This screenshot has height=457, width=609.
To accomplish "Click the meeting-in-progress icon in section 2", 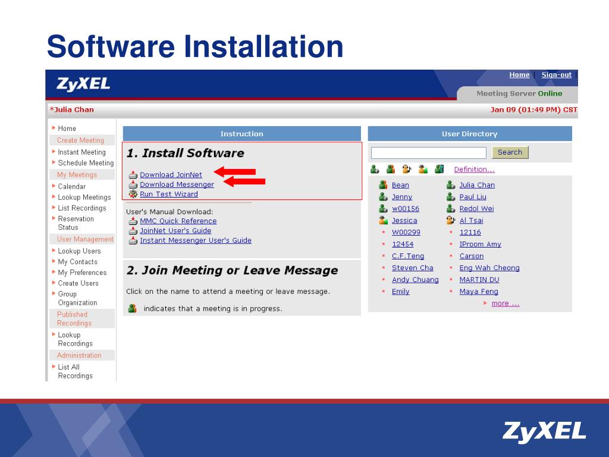I will pos(133,309).
